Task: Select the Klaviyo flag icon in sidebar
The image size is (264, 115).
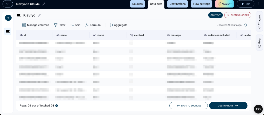Action: click(x=8, y=31)
